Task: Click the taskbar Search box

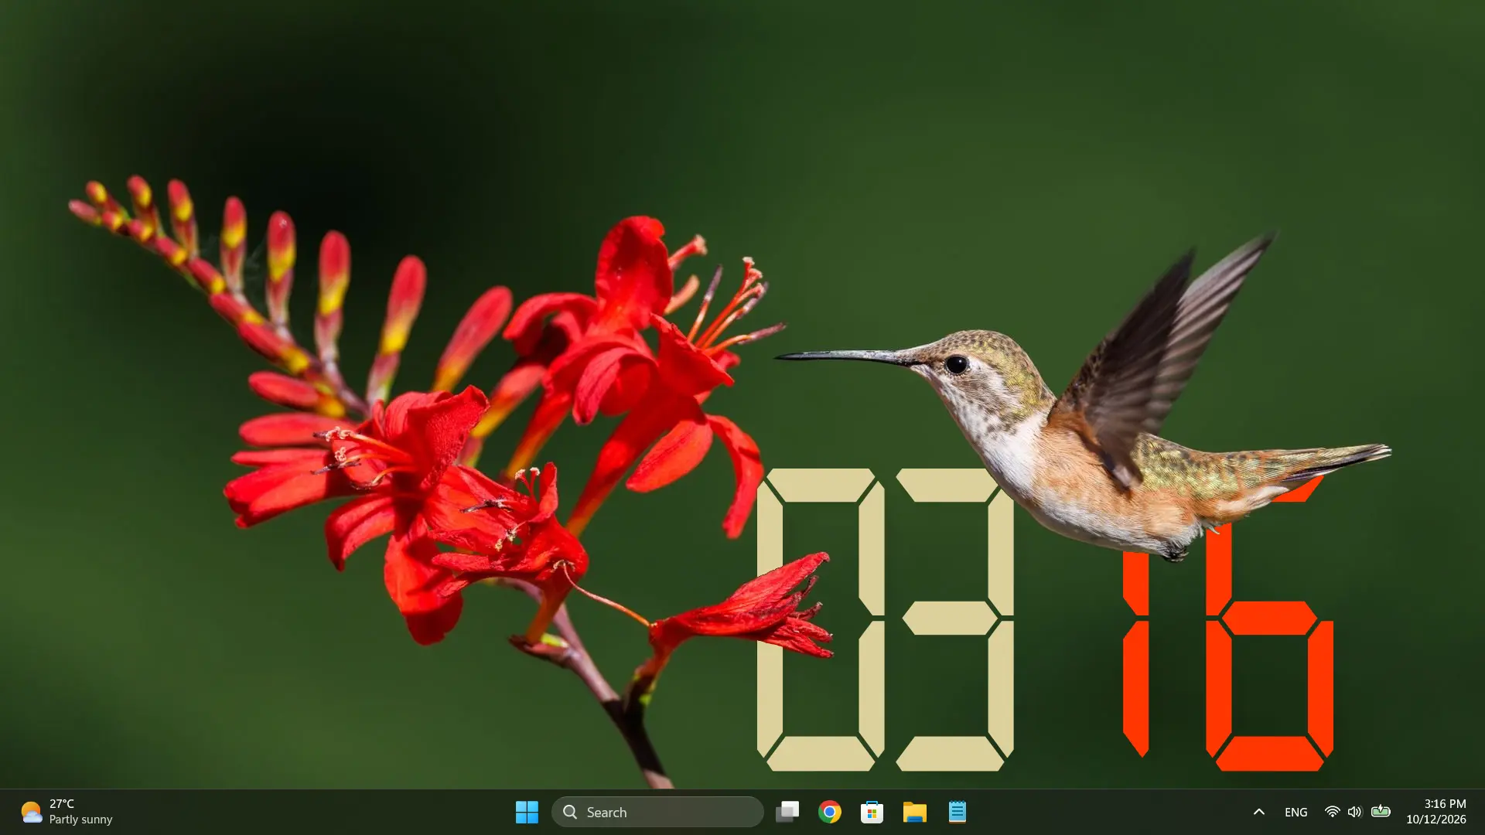Action: point(657,812)
